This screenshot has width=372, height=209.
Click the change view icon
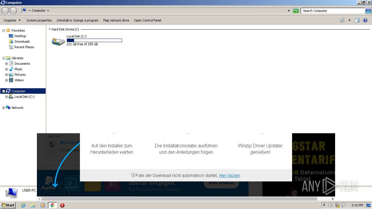(x=342, y=20)
